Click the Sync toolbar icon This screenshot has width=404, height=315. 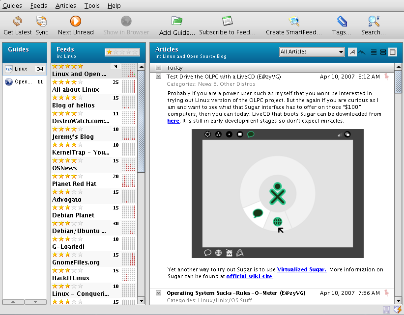(x=41, y=21)
